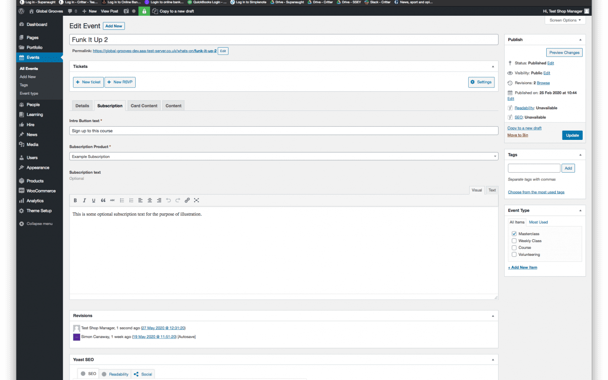The height and width of the screenshot is (380, 608).
Task: Switch editor to Text mode tab
Action: click(492, 190)
